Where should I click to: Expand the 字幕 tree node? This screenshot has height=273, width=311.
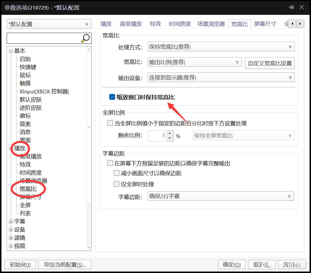[x=10, y=221]
